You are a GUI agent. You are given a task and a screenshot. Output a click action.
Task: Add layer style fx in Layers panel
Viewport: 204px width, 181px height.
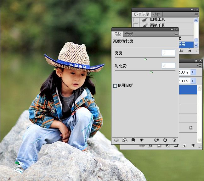point(151,146)
